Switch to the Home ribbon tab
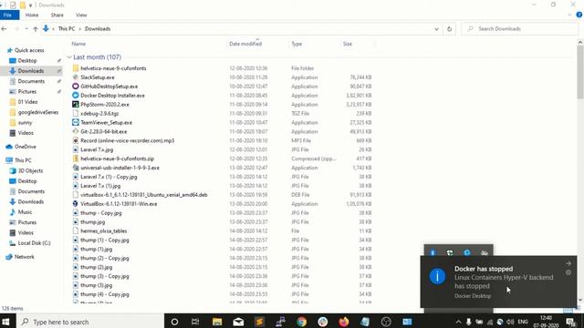Screen dimensions: 584x328 pos(32,15)
